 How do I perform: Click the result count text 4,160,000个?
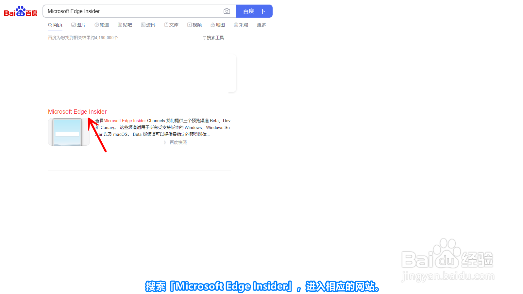click(106, 38)
